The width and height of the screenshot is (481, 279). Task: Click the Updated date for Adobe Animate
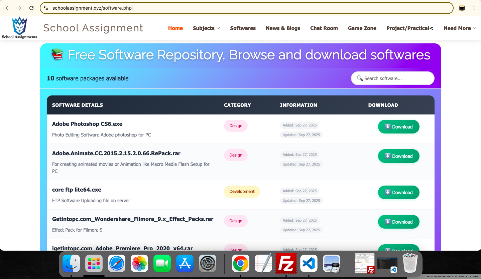point(302,164)
